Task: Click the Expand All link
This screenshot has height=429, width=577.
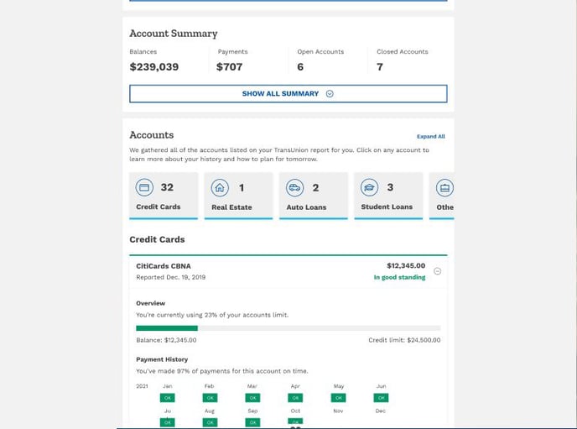Action: coord(430,137)
